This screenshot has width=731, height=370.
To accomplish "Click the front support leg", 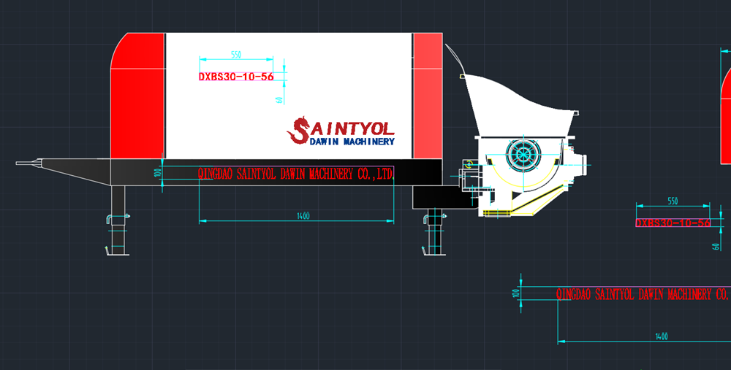I will (x=118, y=220).
